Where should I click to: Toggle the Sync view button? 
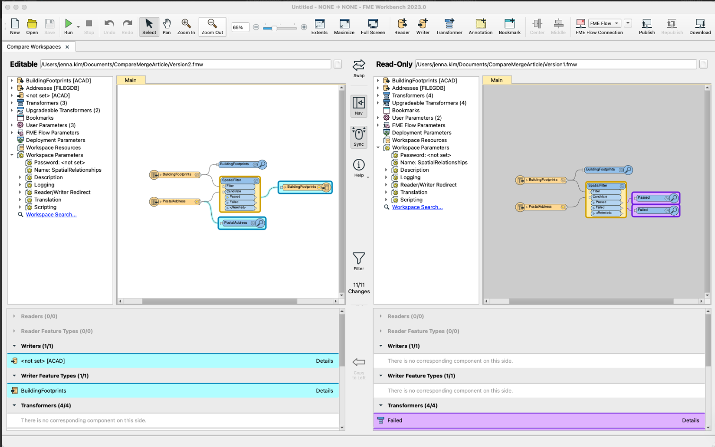(x=359, y=137)
